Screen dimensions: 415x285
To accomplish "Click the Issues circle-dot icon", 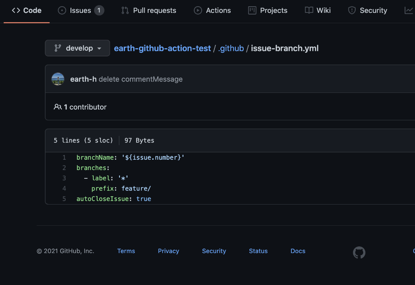I will (x=62, y=11).
